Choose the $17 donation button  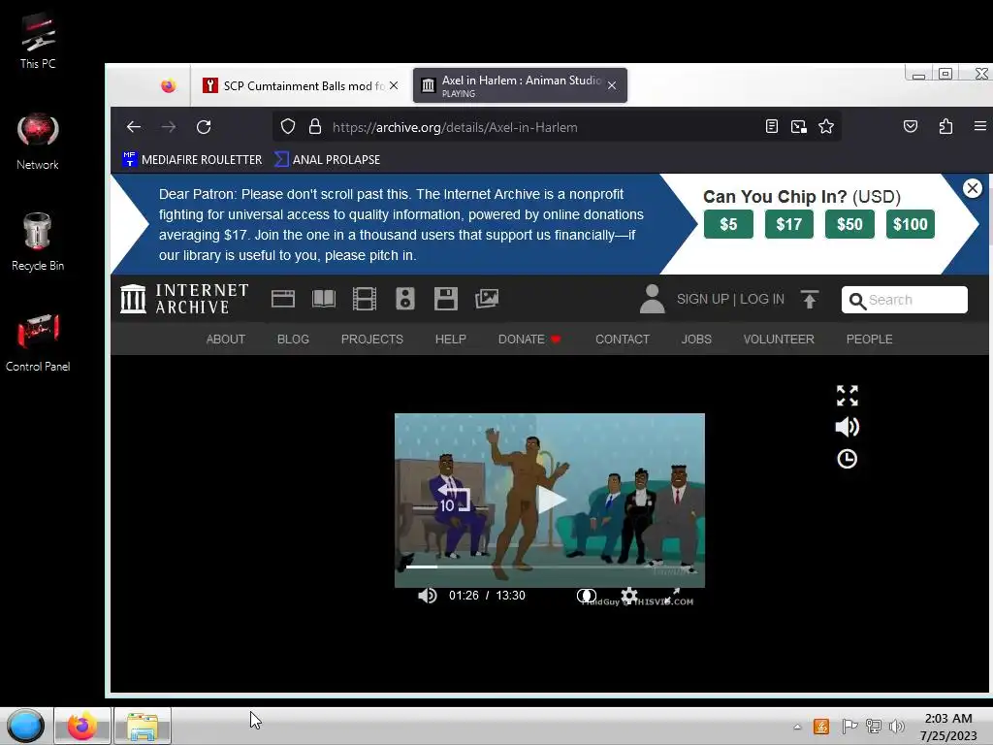(789, 224)
